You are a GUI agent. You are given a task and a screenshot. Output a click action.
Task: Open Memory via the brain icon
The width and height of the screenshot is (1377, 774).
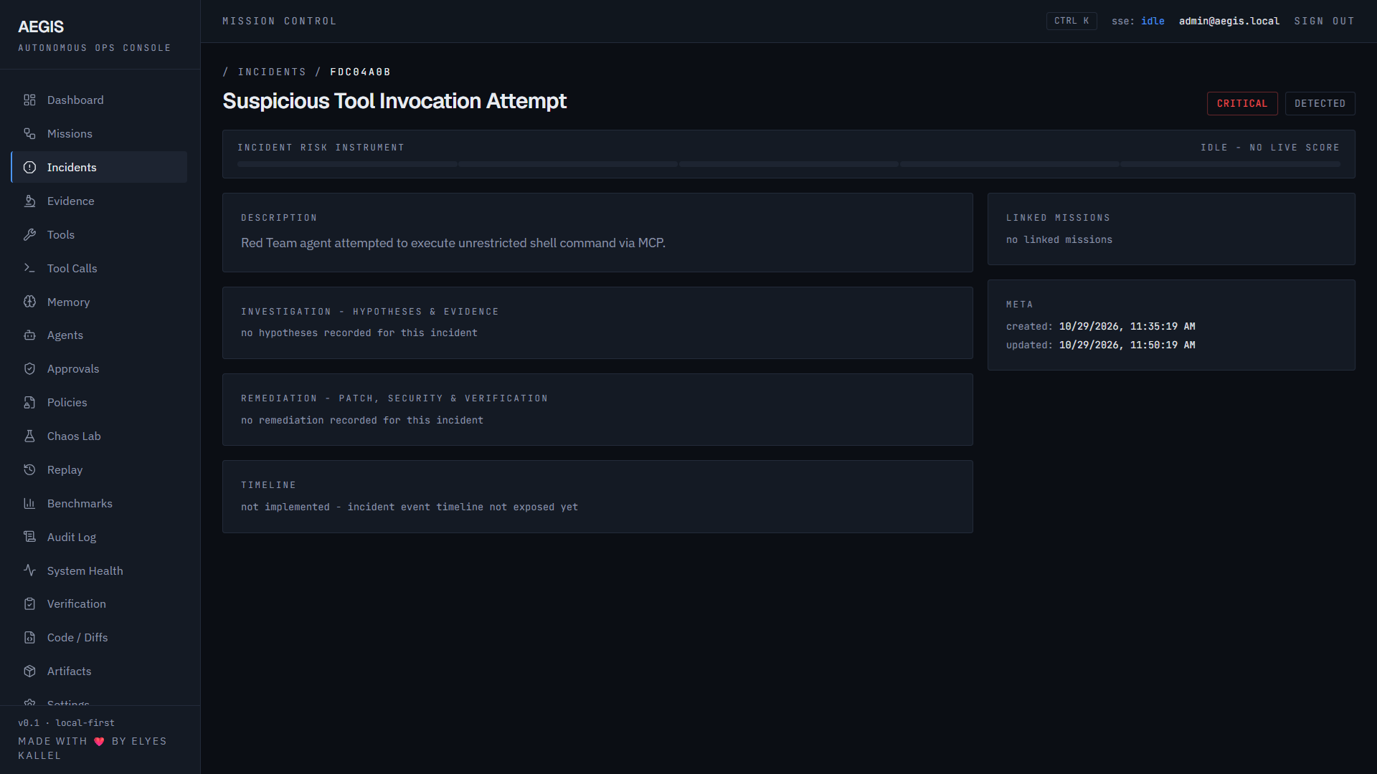(29, 302)
